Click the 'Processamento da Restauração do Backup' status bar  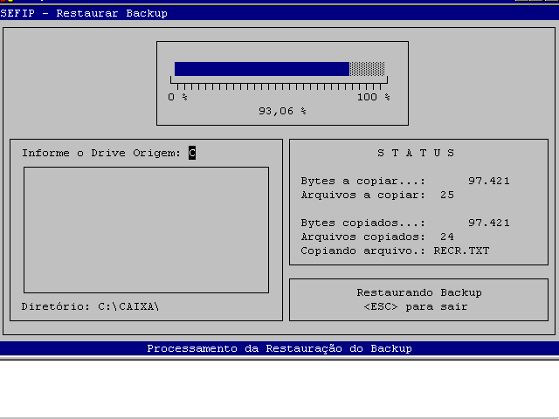(279, 348)
